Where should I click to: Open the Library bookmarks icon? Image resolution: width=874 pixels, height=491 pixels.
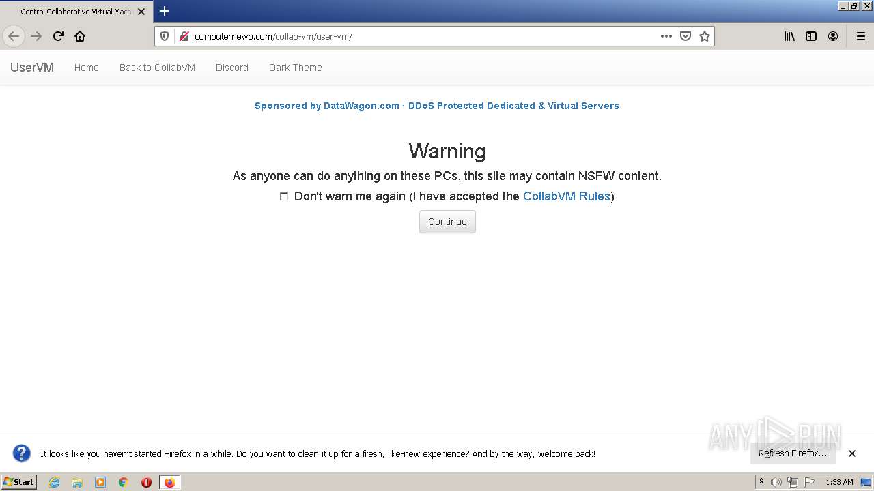tap(789, 36)
